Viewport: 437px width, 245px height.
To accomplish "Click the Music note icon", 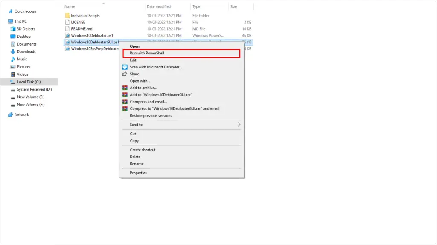I will point(13,59).
